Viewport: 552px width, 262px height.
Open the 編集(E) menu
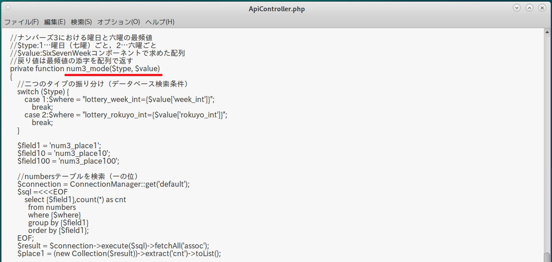coord(55,22)
